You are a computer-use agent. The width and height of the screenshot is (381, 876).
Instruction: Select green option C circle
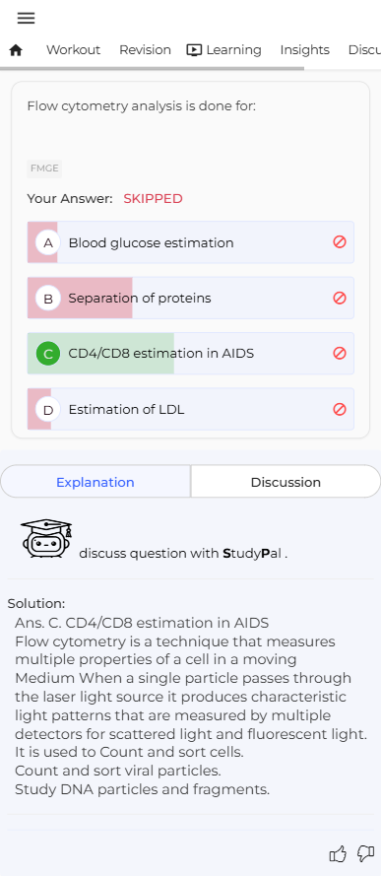coord(48,354)
